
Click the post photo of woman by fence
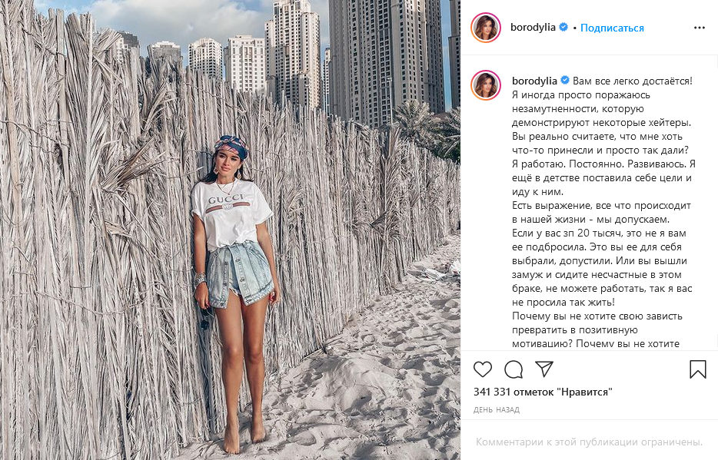(230, 230)
